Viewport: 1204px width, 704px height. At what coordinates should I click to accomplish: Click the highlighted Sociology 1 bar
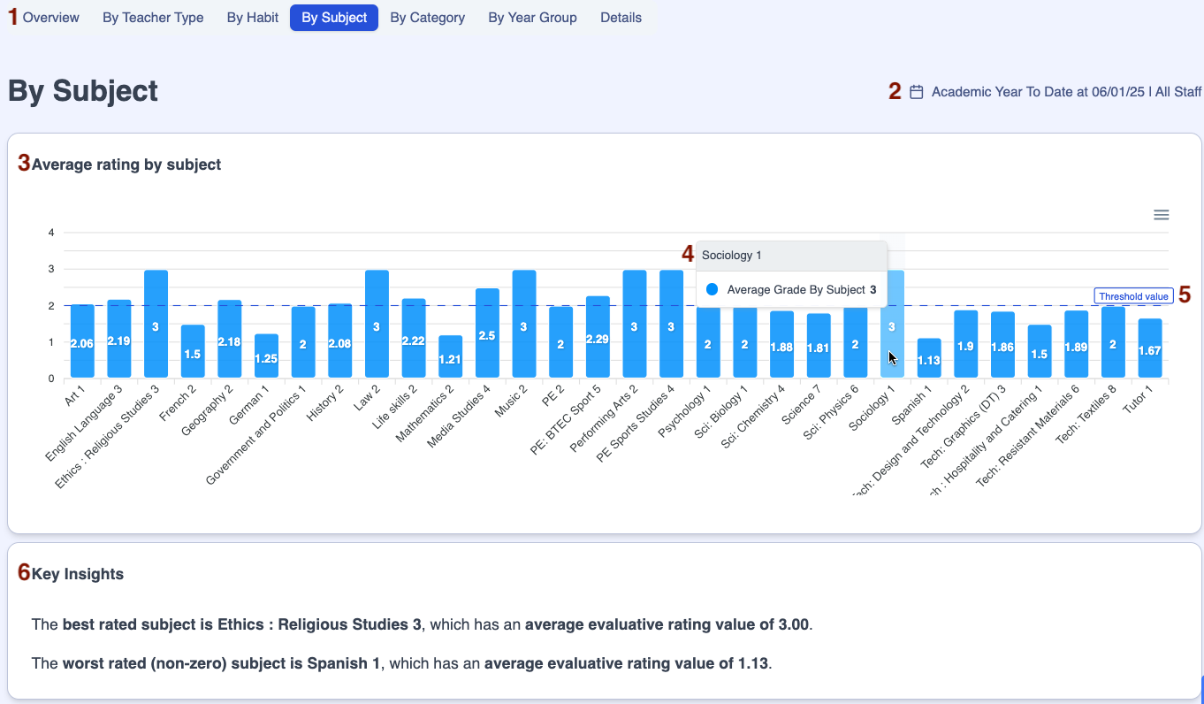[893, 325]
